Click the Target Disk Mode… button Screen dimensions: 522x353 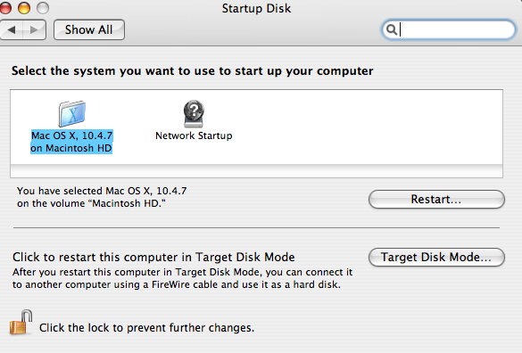(436, 258)
